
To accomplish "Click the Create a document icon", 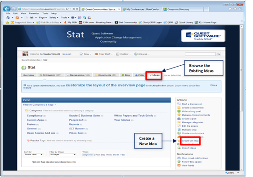I will (179, 108).
